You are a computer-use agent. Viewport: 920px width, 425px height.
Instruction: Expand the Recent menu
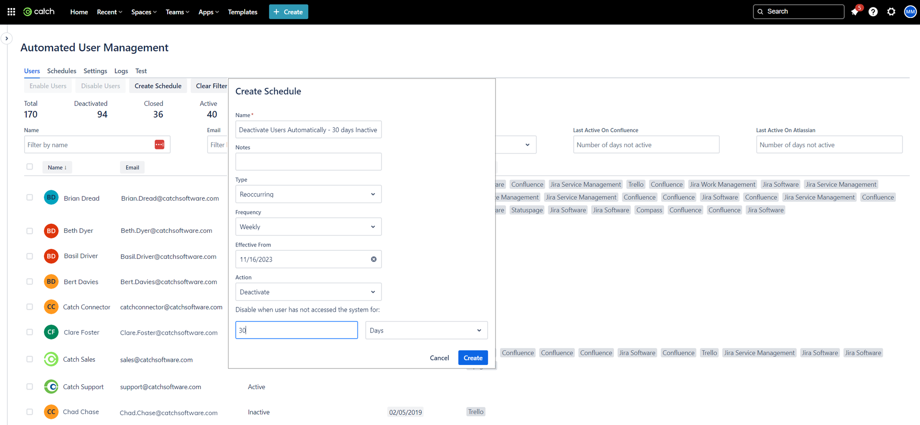pyautogui.click(x=110, y=12)
